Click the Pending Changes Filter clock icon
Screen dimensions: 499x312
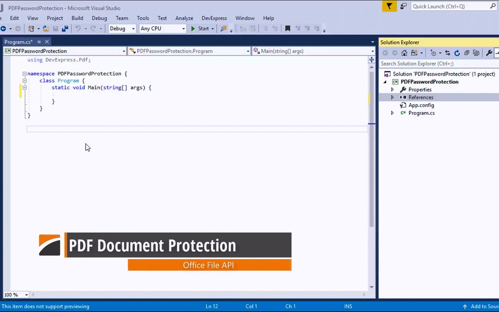pyautogui.click(x=433, y=53)
